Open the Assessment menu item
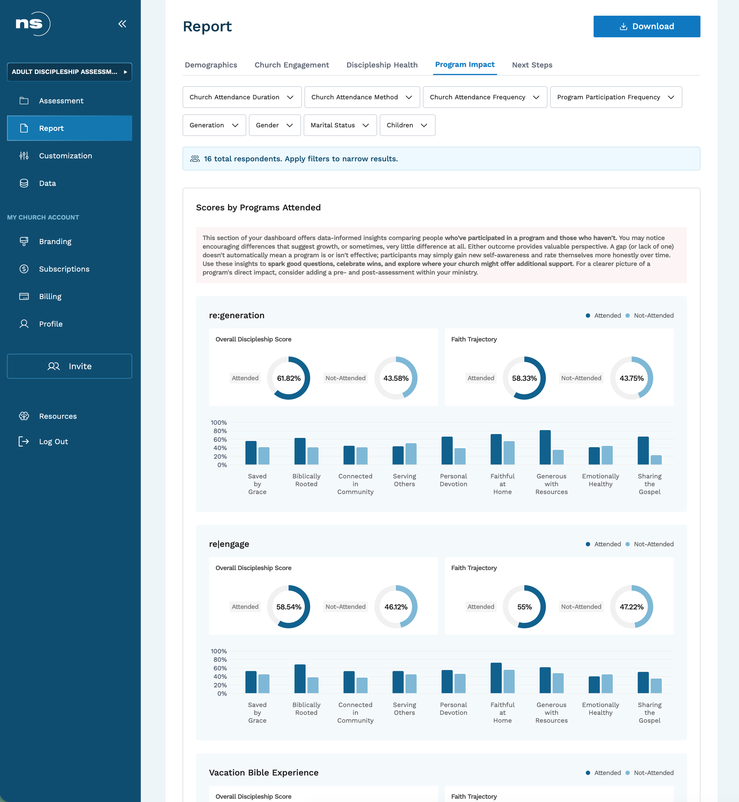This screenshot has height=802, width=739. tap(69, 101)
